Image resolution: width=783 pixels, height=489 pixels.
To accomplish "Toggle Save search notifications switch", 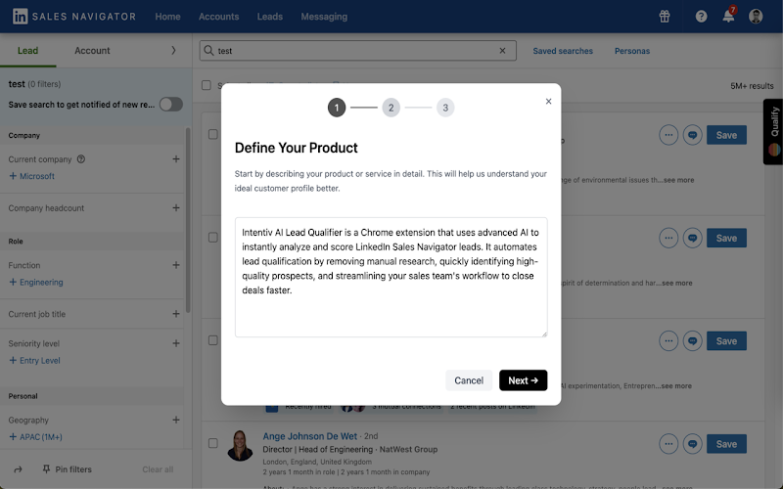I will [171, 105].
